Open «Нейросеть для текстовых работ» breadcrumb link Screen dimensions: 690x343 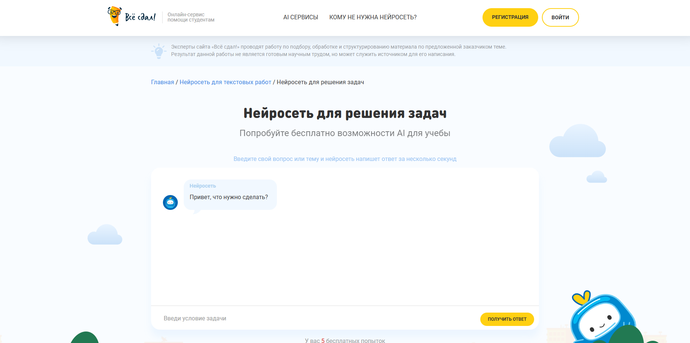225,82
